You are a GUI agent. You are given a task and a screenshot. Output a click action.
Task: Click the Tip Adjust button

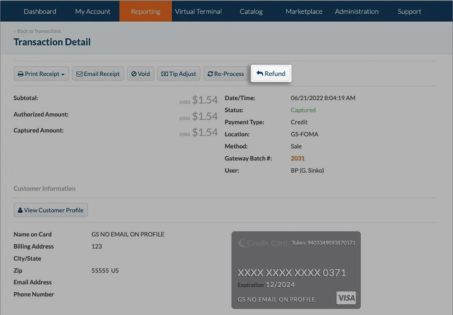[179, 74]
